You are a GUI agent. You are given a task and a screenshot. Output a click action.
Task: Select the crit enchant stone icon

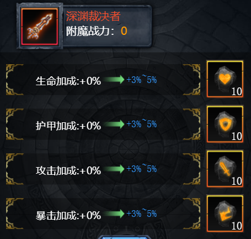pos(225,214)
